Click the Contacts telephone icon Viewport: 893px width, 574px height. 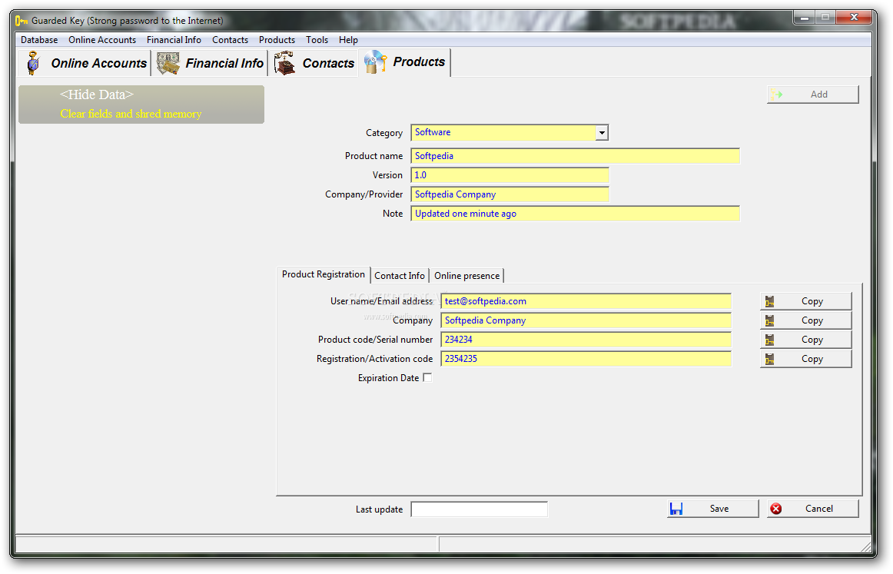coord(284,63)
